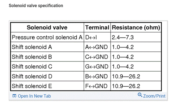Click the Pressure control solenoid A cell

click(47, 37)
